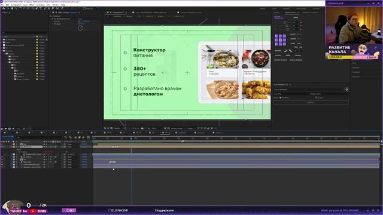Click the Reset link in Effect Controls
This screenshot has height=215, width=383.
pos(80,19)
